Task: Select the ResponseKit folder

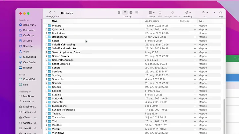Action: (133, 37)
